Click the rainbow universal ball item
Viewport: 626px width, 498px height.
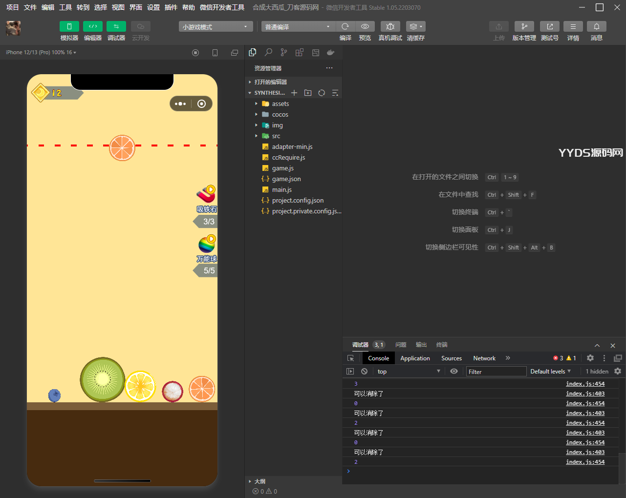pos(207,245)
